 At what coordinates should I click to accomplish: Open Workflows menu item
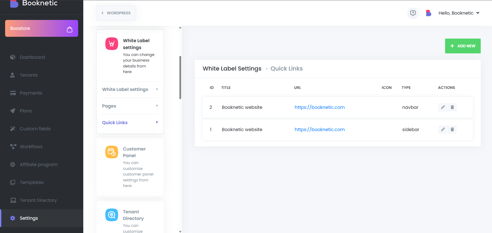(42, 147)
